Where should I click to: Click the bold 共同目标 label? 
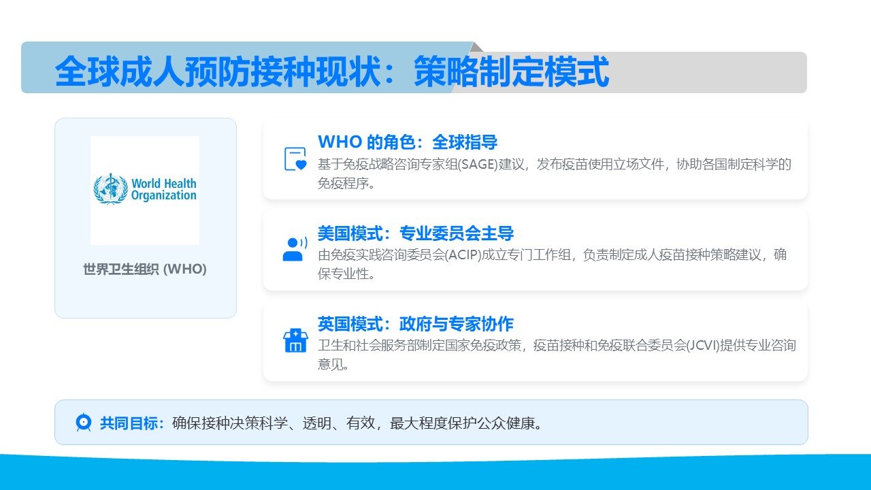pyautogui.click(x=132, y=423)
